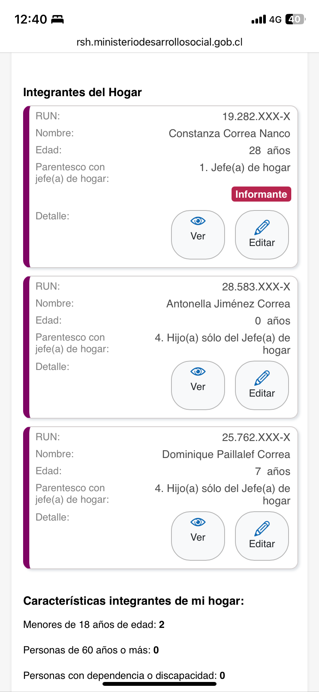Viewport: 319px width, 692px height.
Task: Tap the name Antonella Jiménez Correa
Action: coord(228,304)
